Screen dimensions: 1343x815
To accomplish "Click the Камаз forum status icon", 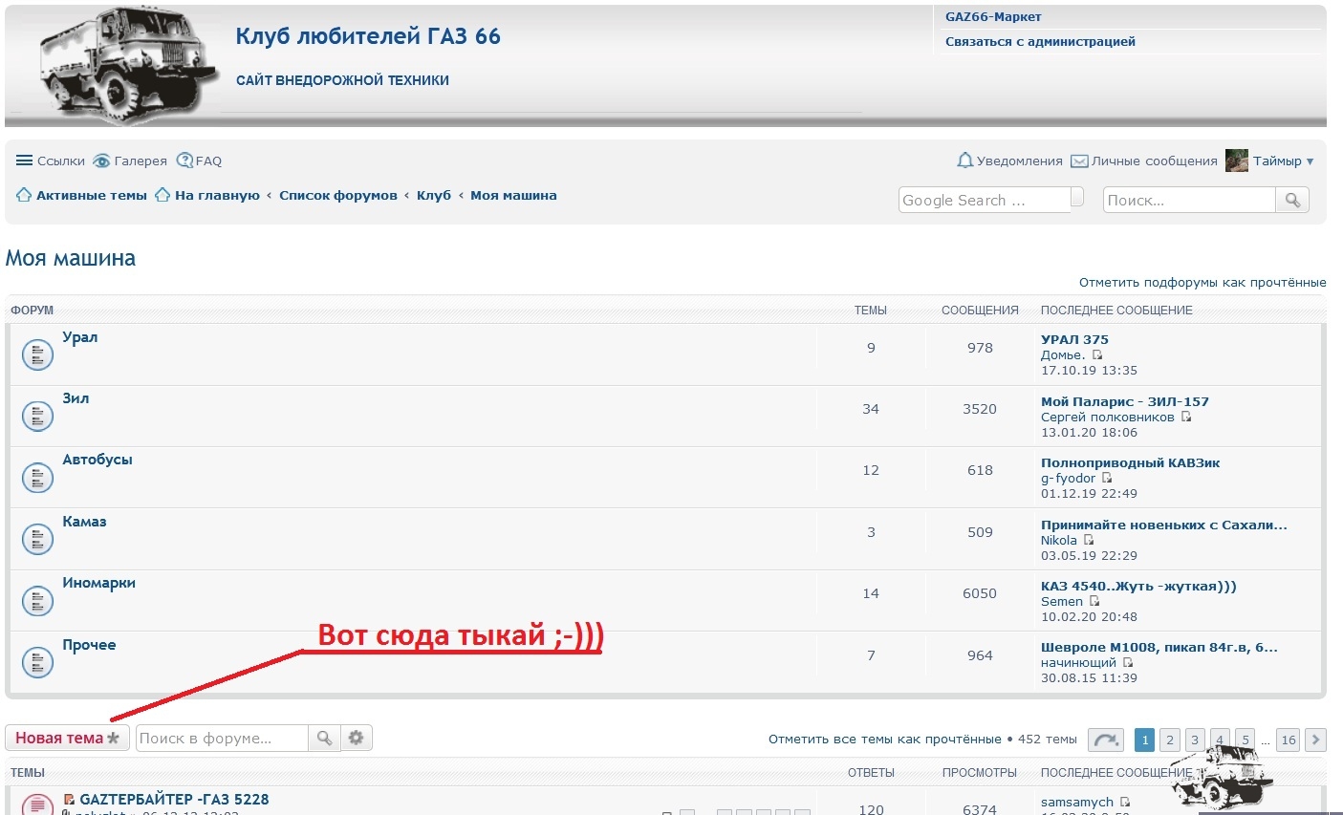I will tap(37, 540).
